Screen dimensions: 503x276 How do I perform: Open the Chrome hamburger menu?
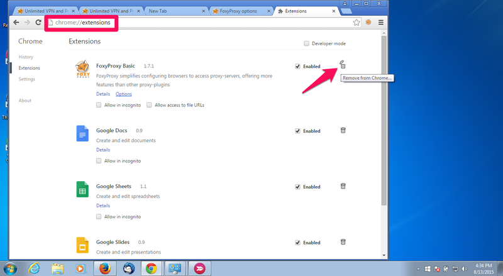point(381,23)
